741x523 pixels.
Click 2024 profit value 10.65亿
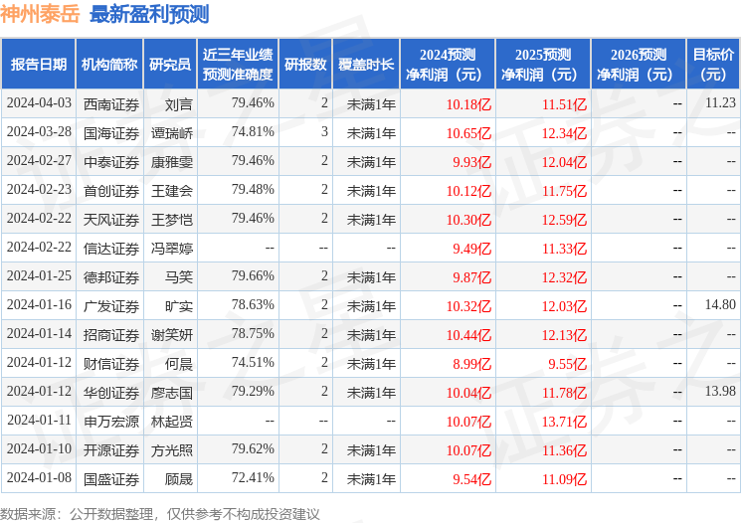coord(468,133)
